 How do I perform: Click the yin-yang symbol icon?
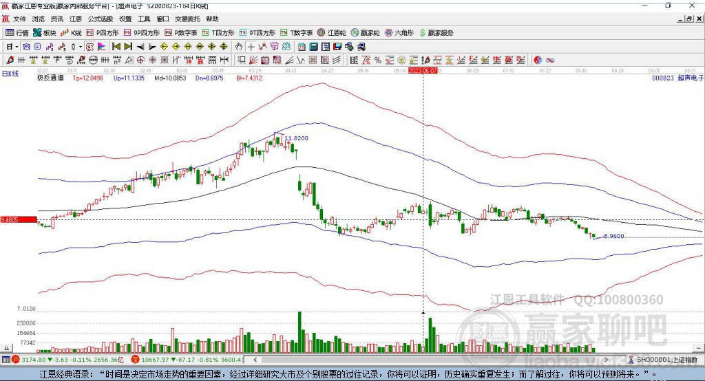pos(538,61)
